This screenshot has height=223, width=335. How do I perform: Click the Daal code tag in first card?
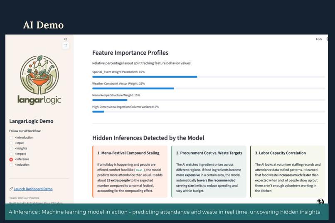(139, 170)
